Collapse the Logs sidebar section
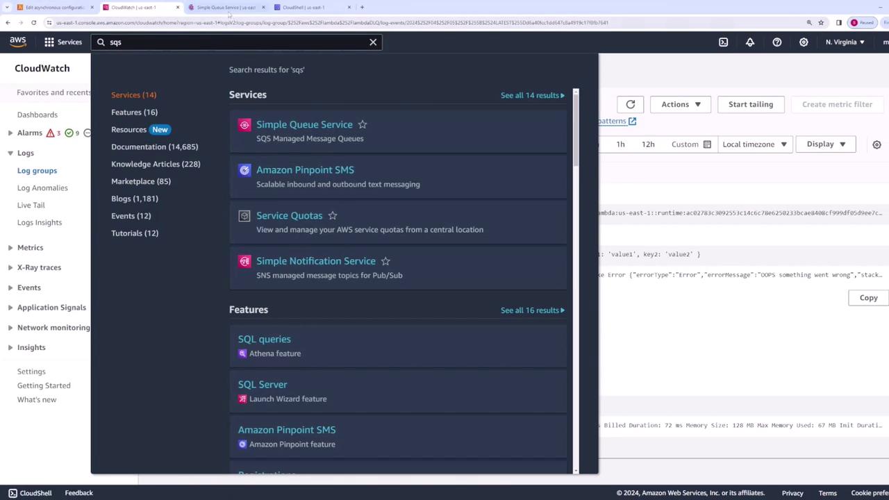889x500 pixels. (x=10, y=153)
